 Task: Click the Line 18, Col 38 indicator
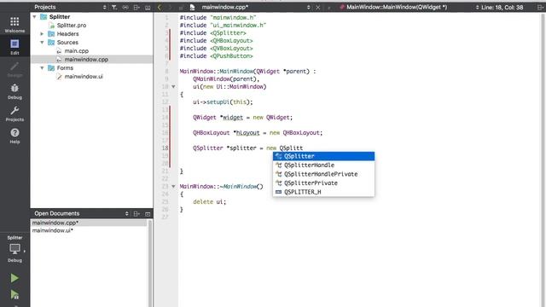[x=502, y=7]
